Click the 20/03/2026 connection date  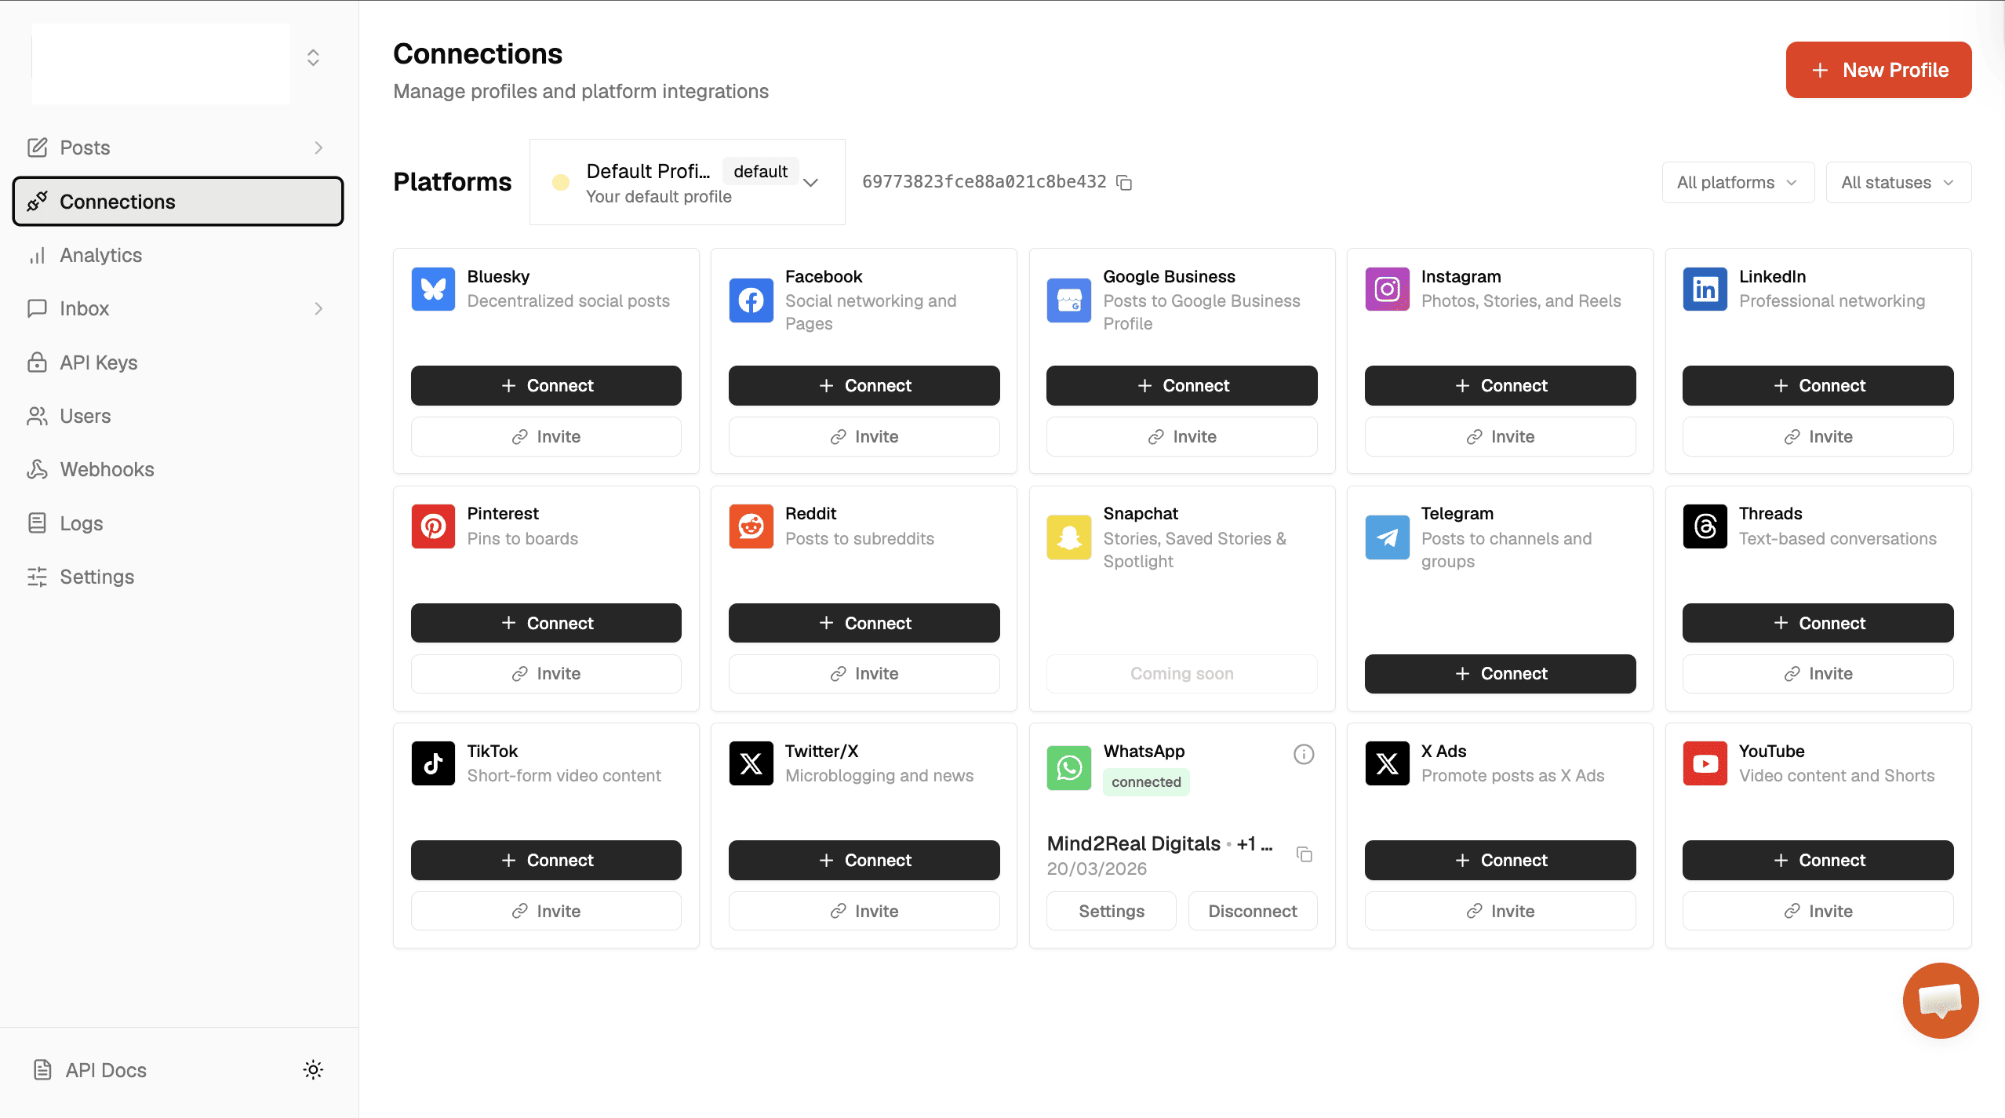pyautogui.click(x=1097, y=869)
